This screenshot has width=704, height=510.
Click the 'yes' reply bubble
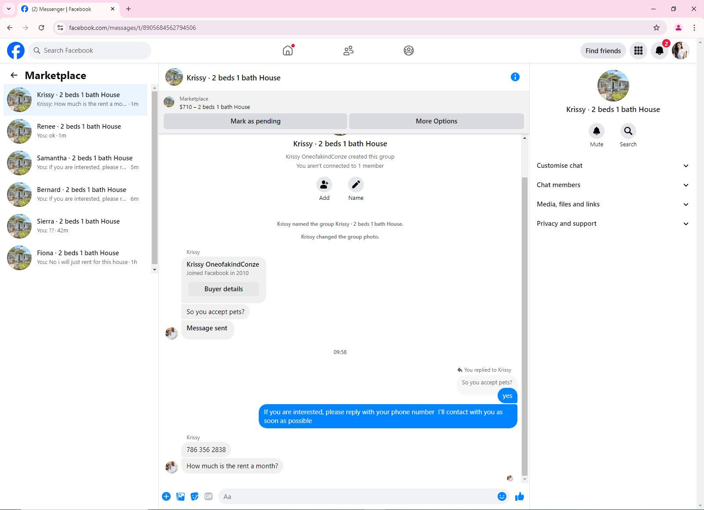(x=507, y=396)
